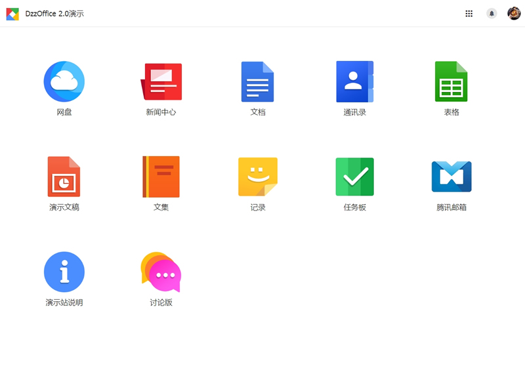Open the app grid launcher menu
This screenshot has width=525, height=378.
point(469,13)
